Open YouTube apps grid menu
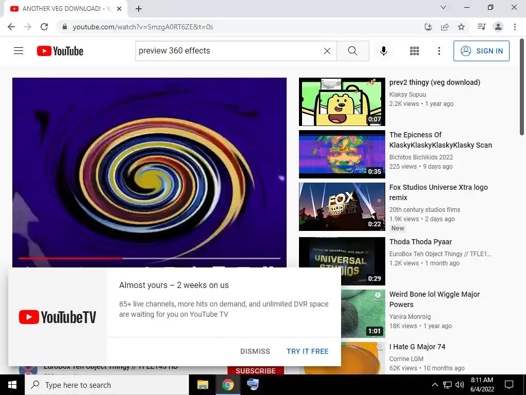 (415, 51)
